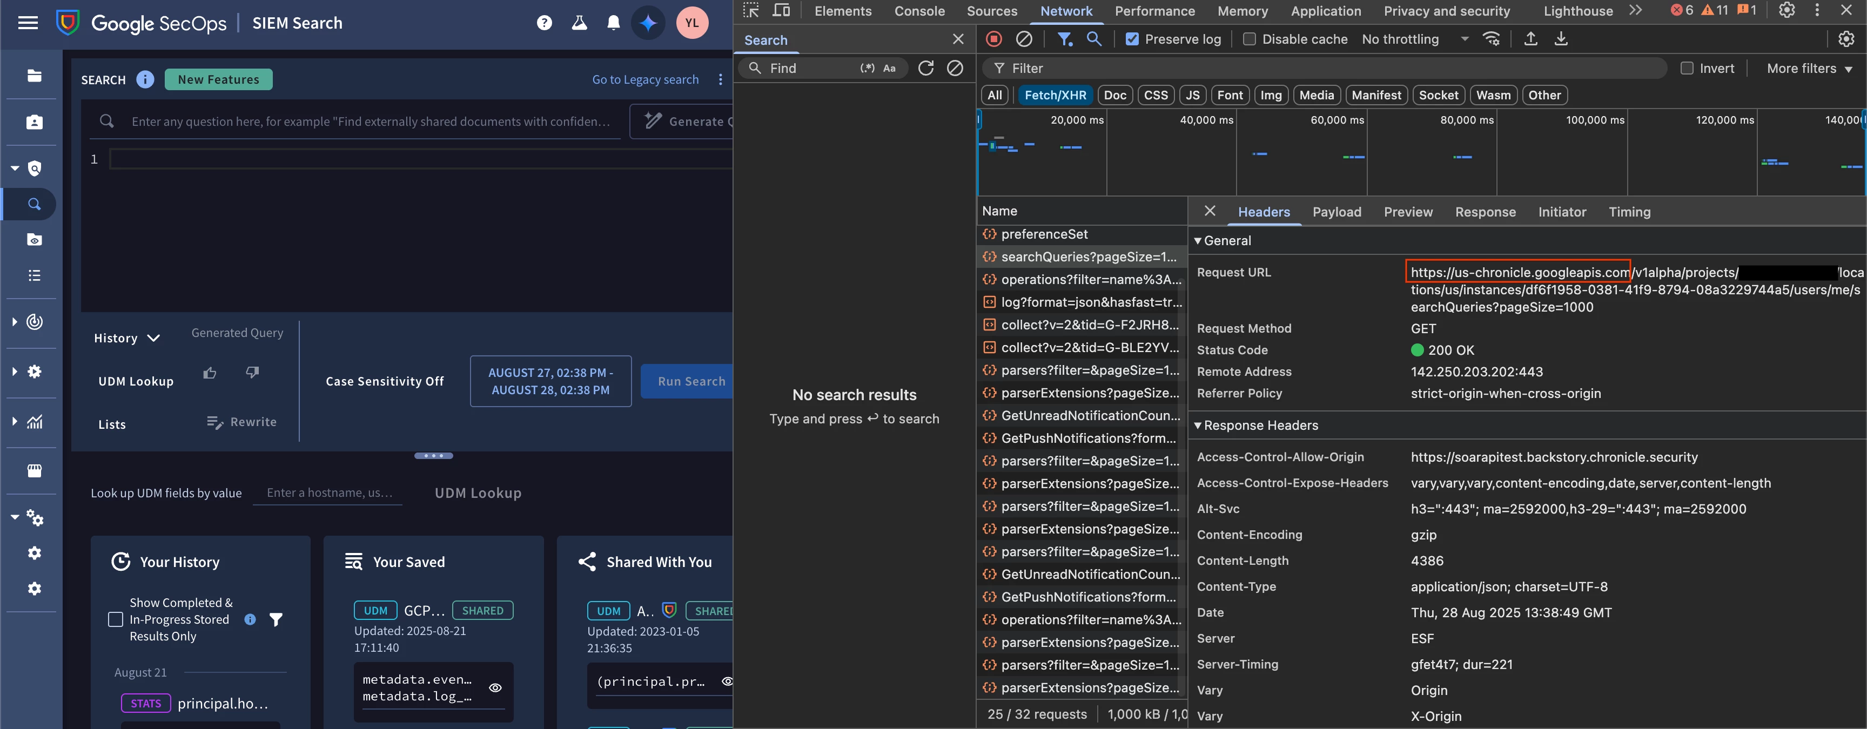The width and height of the screenshot is (1867, 729).
Task: Filter Your History with funnel icon
Action: coord(276,619)
